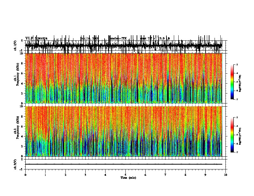The height and width of the screenshot is (196, 254).
Task: Click the ch.1 frequency axis "8" tick label
Action: [x=22, y=63]
